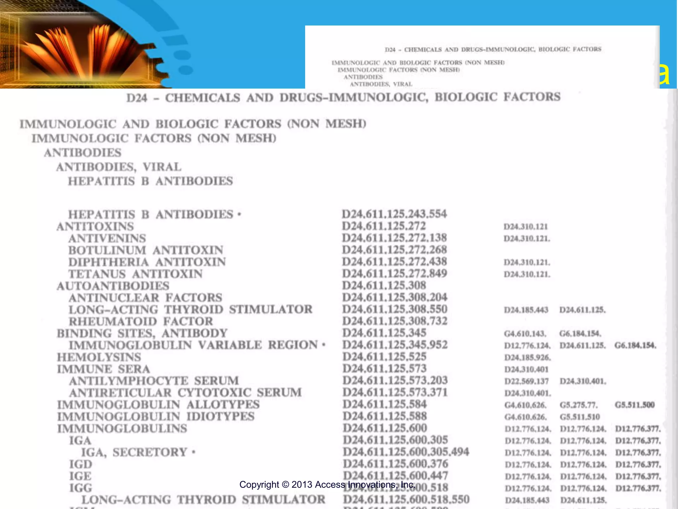
Task: Click the HEMOLYSINS term
Action: [99, 357]
